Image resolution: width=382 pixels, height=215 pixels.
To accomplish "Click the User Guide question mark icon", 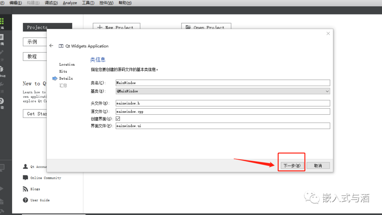I will pos(25,200).
